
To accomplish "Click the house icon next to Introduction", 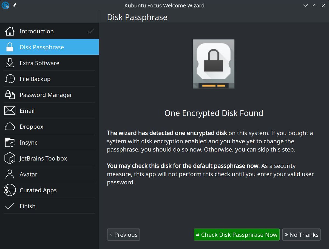I will pyautogui.click(x=10, y=31).
